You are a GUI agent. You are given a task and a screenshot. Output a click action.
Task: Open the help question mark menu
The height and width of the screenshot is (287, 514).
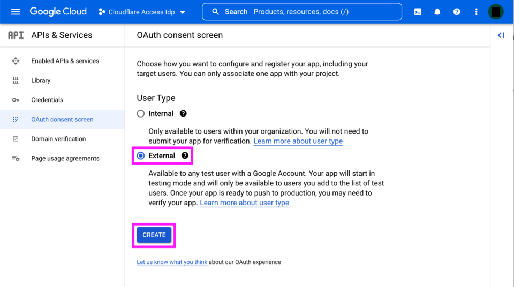coord(457,12)
